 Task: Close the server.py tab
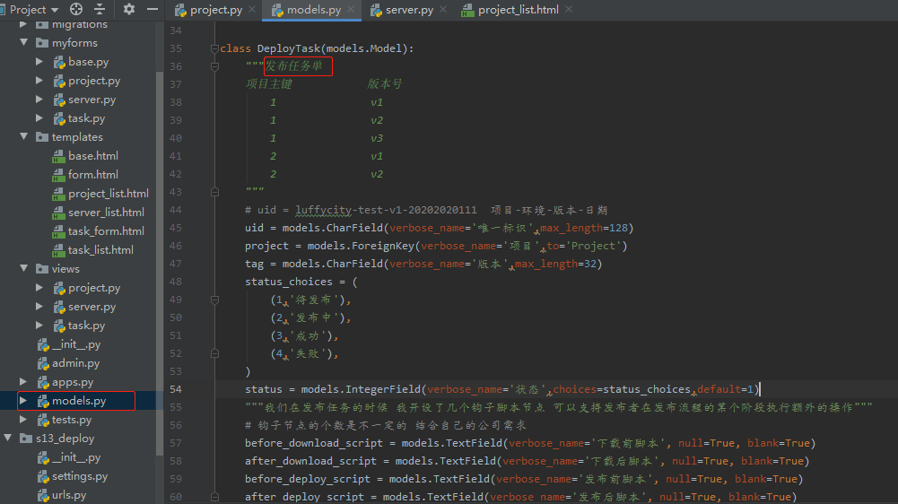point(442,9)
